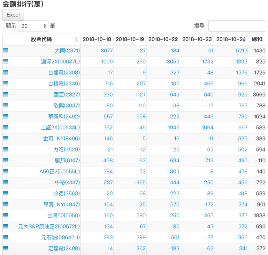Click the 元大S&P原油正2(00672L) link

49,227
